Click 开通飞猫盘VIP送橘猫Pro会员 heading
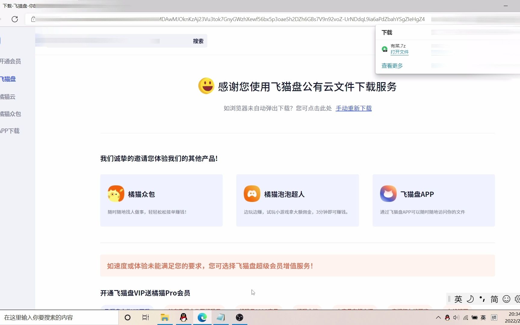The image size is (520, 325). 145,293
